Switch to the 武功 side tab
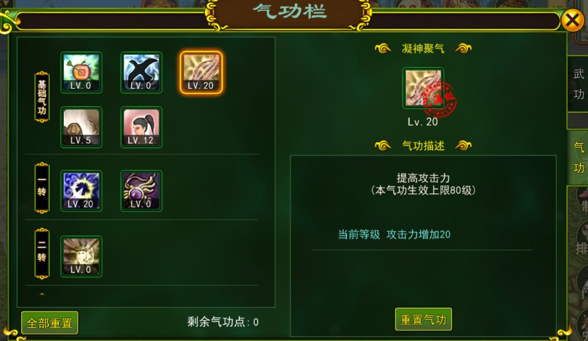The height and width of the screenshot is (341, 588). (x=578, y=83)
